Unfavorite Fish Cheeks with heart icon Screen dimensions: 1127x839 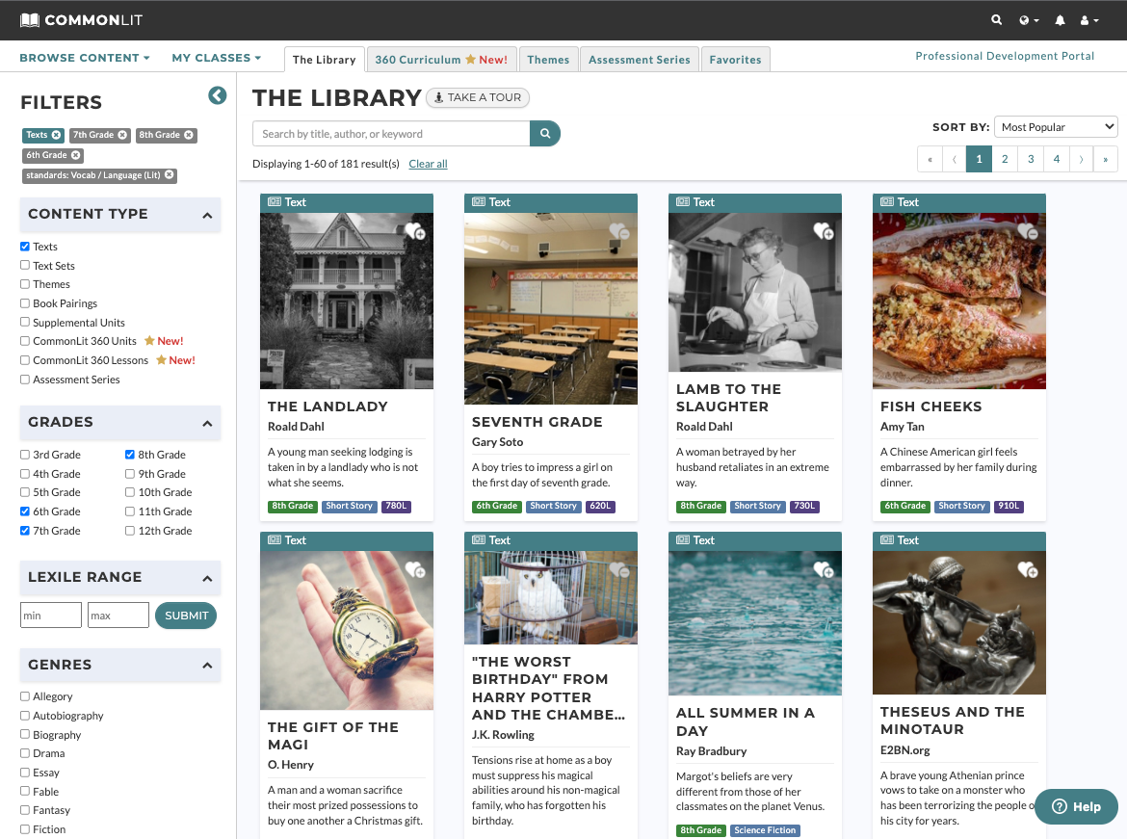point(1027,231)
